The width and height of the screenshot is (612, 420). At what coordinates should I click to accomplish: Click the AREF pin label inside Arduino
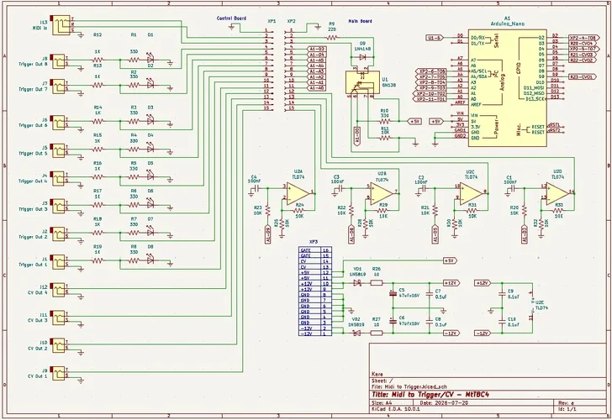[476, 104]
